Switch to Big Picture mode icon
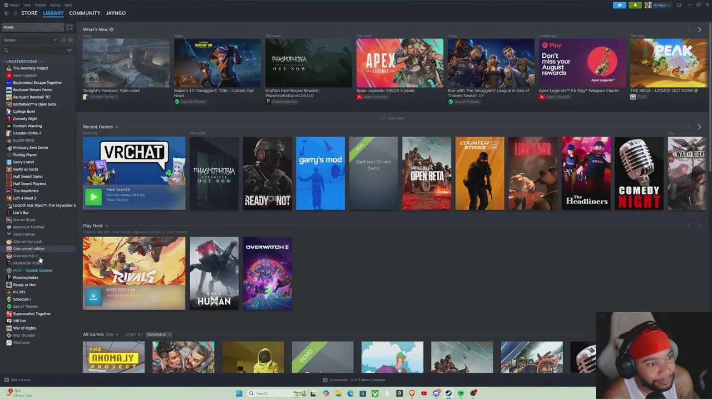This screenshot has height=400, width=712. [679, 5]
